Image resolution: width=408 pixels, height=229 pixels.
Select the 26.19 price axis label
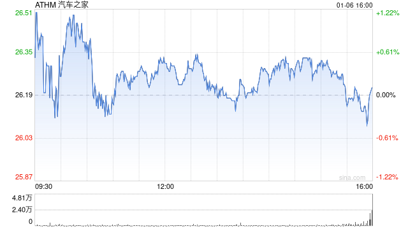(24, 95)
